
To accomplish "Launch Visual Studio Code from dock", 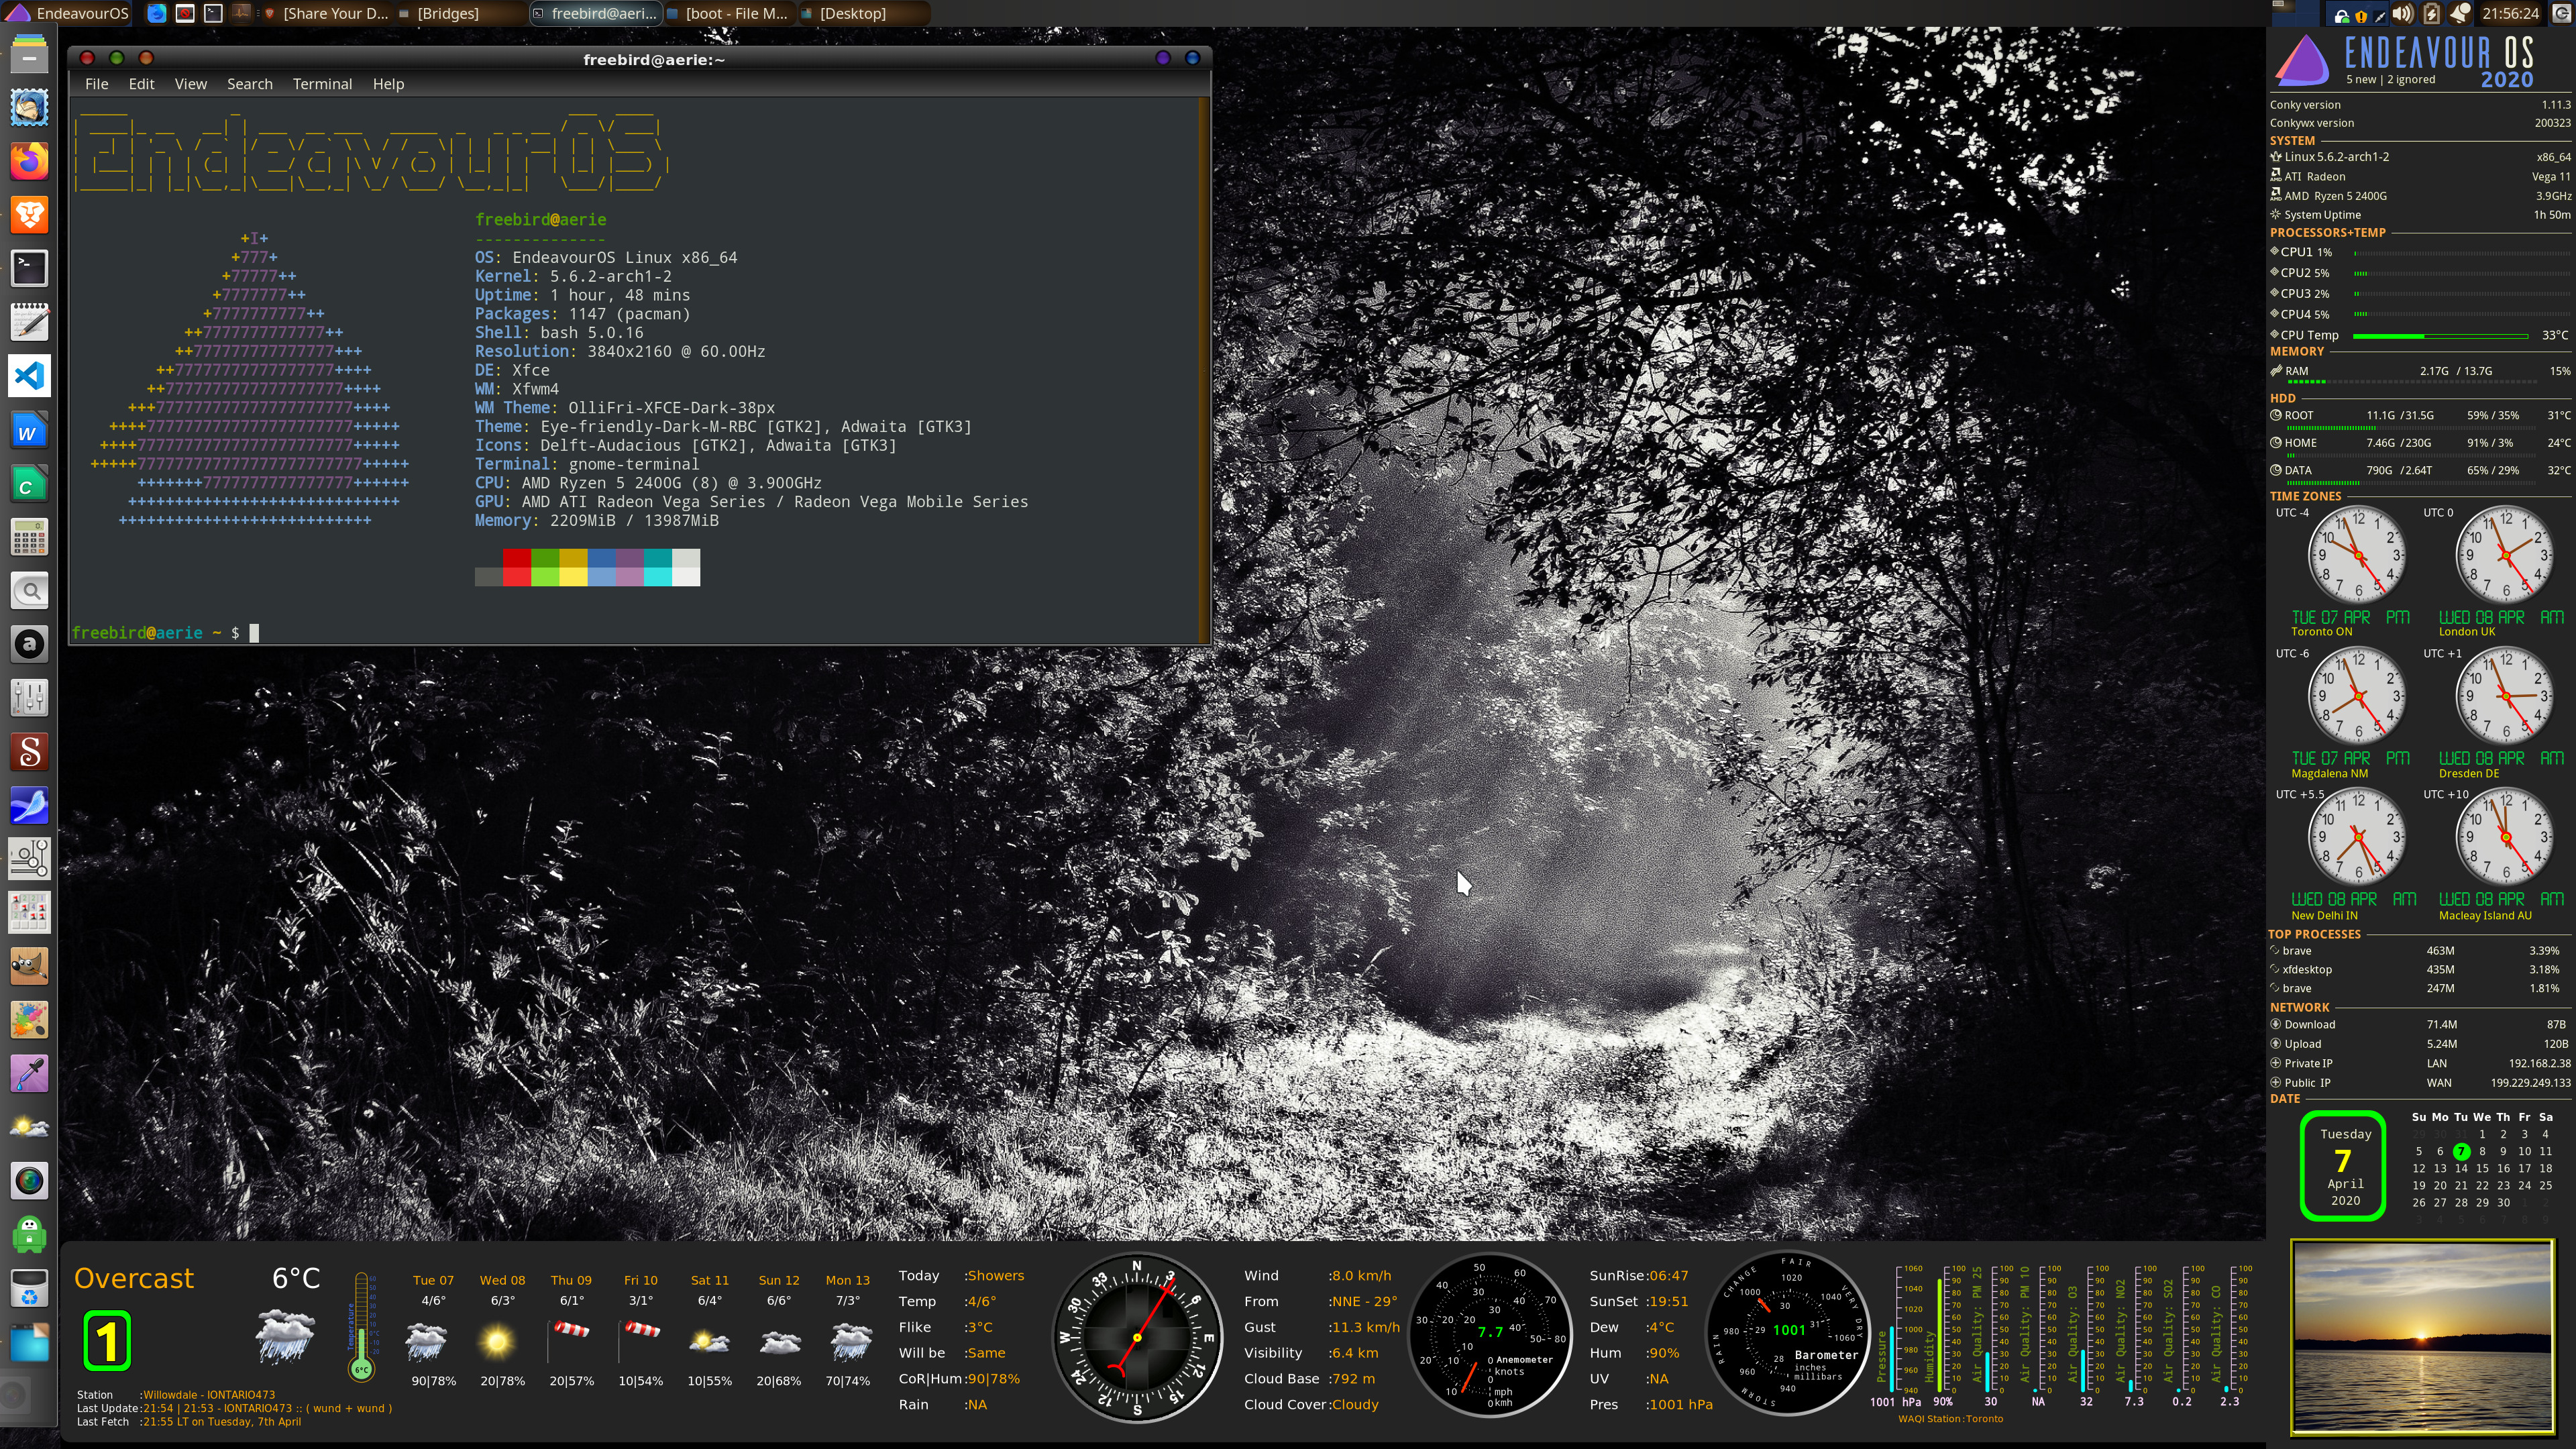I will click(29, 376).
